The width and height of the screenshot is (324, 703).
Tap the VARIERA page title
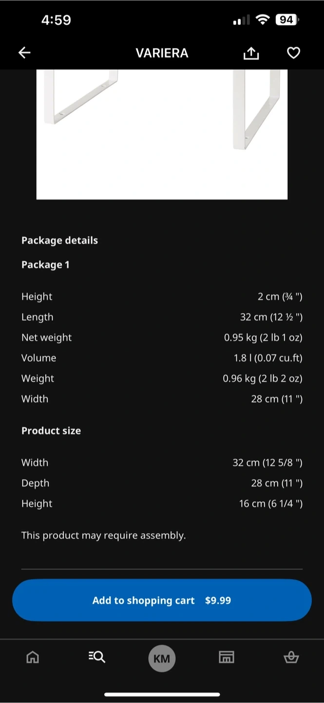[x=162, y=53]
